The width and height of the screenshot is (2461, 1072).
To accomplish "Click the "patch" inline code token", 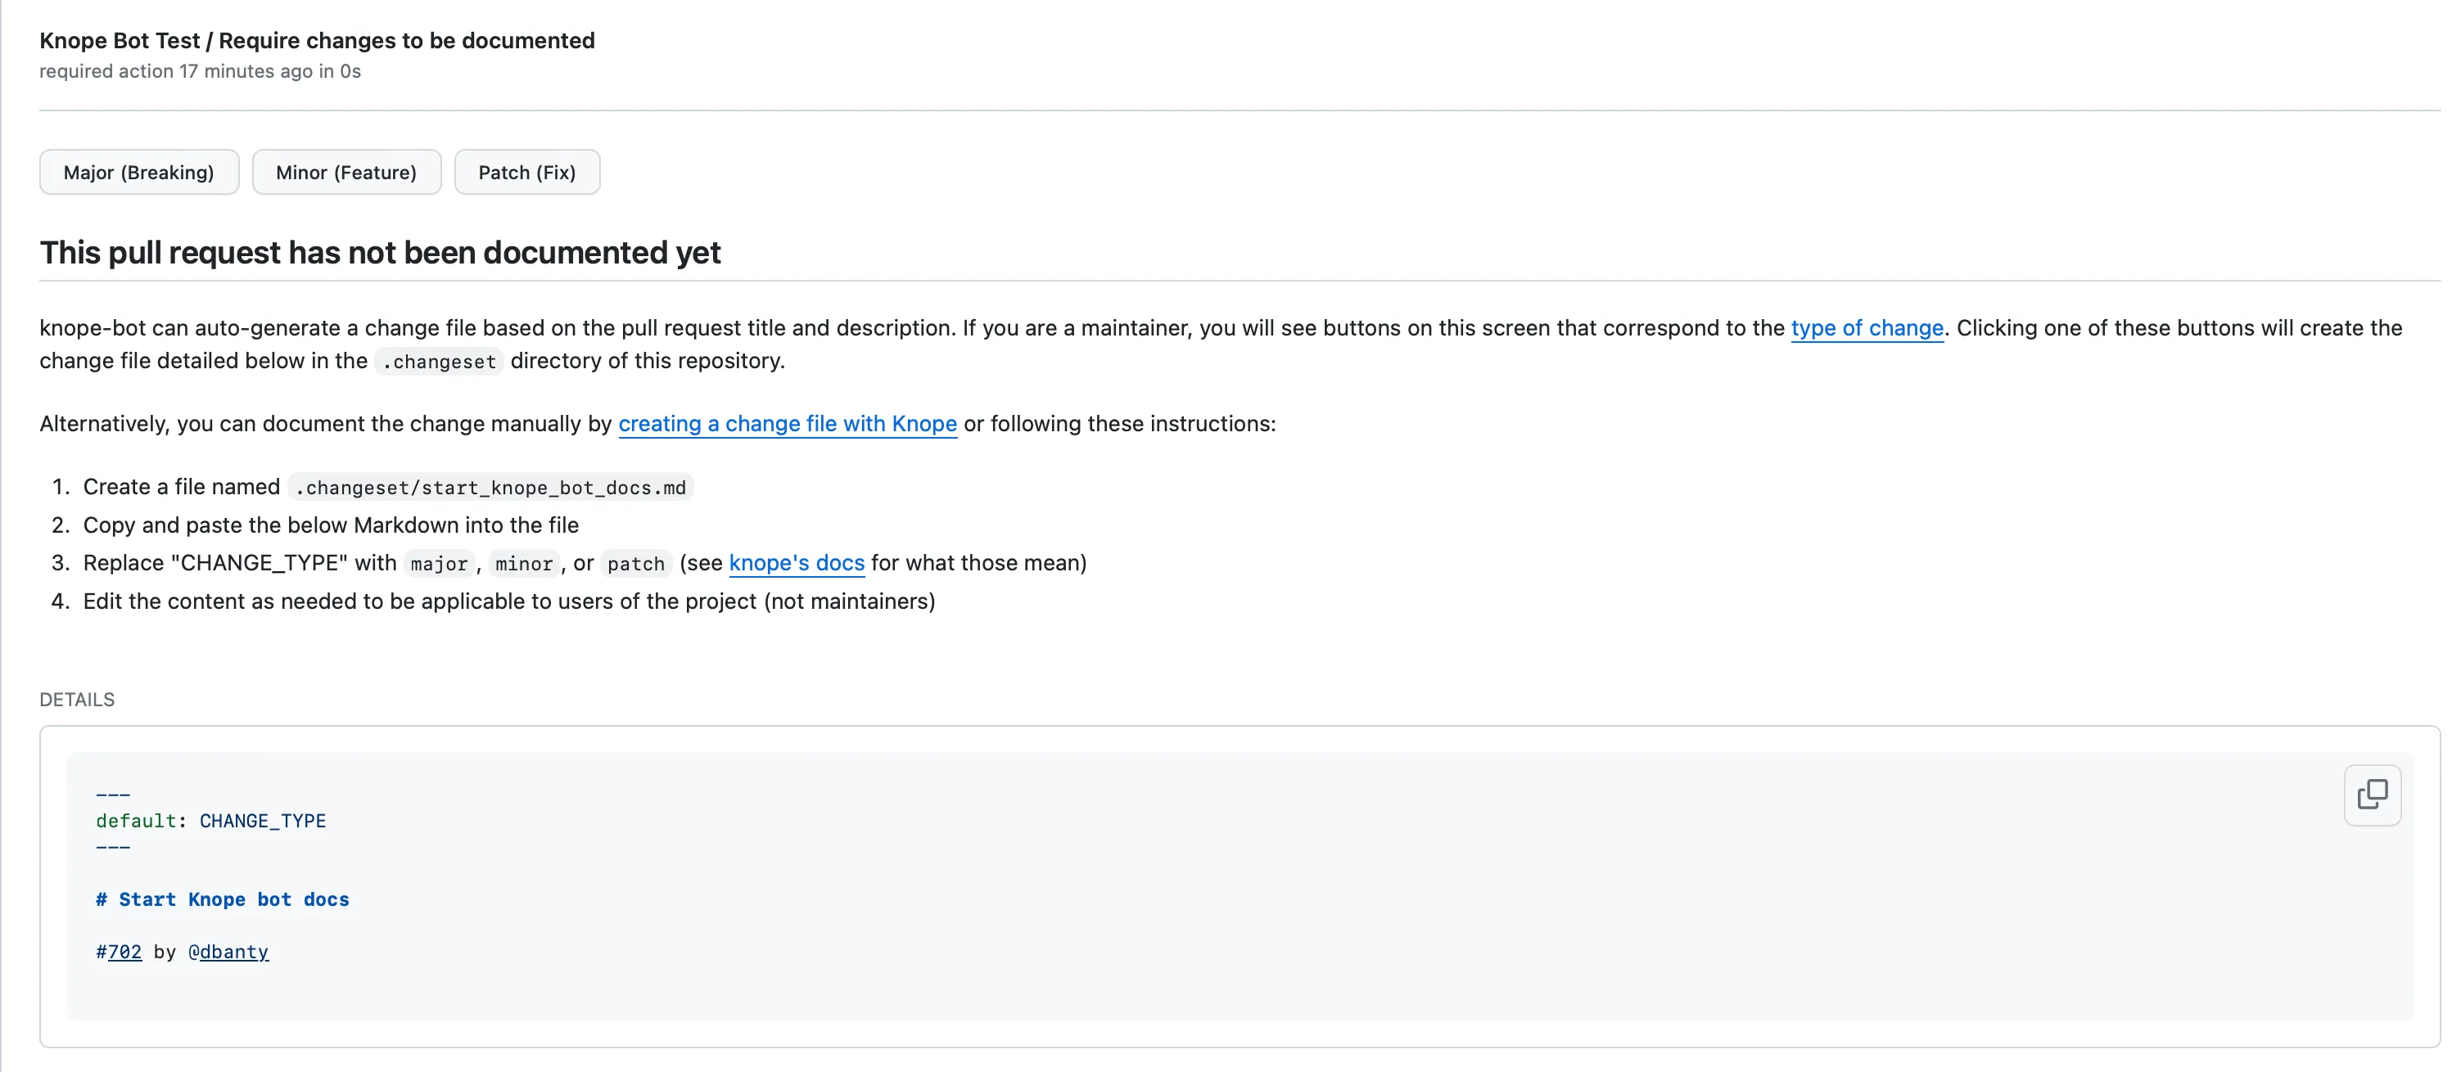I will pos(635,564).
